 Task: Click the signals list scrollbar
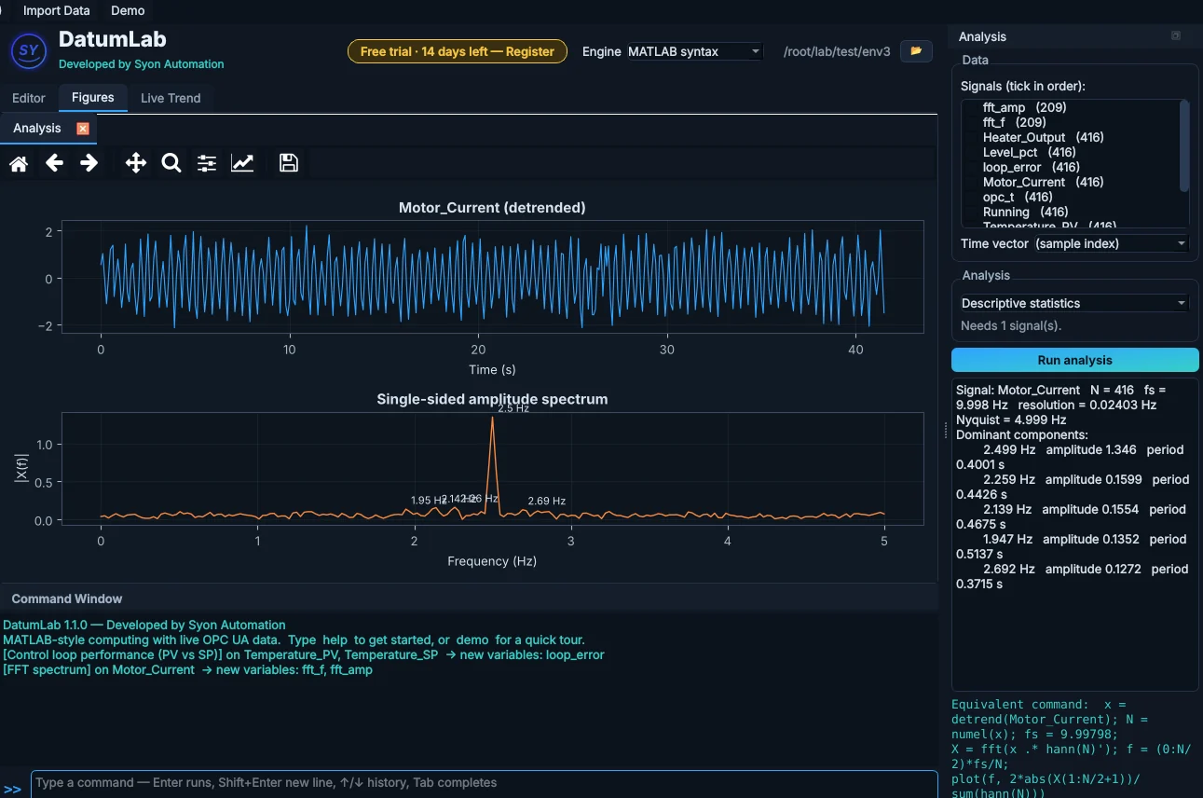[x=1184, y=146]
